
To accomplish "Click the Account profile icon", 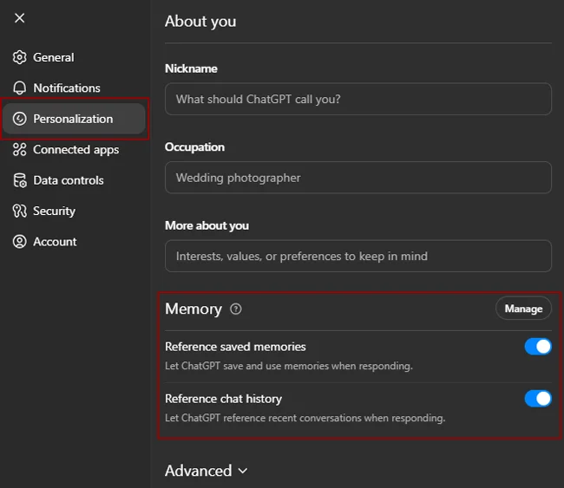I will [x=19, y=242].
